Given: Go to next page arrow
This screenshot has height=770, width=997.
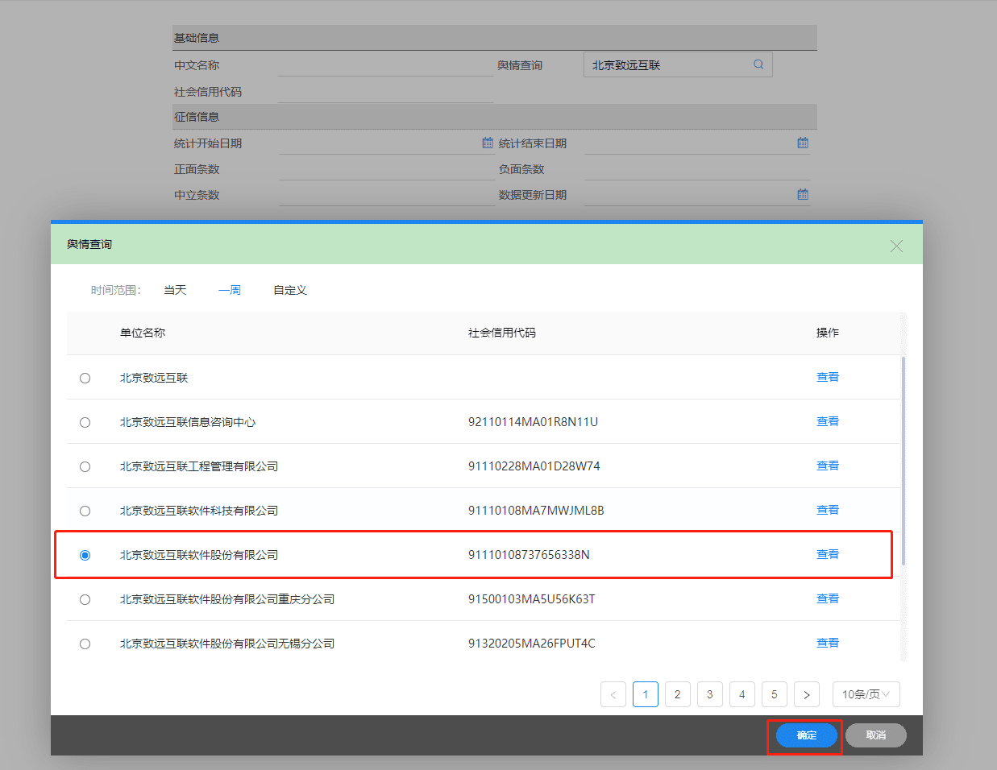Looking at the screenshot, I should [807, 694].
